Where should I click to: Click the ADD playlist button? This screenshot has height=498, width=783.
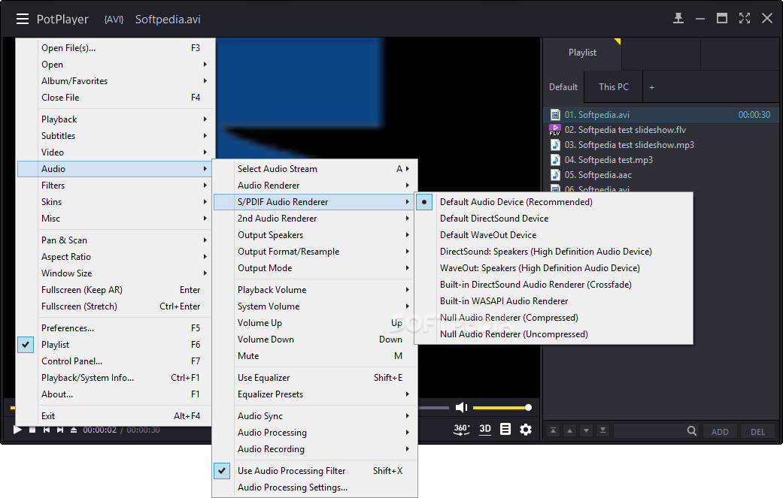pos(720,431)
